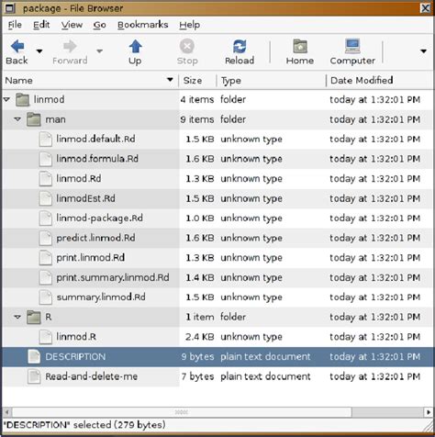The width and height of the screenshot is (435, 437).
Task: Sort by the Name column header
Action: [x=90, y=81]
